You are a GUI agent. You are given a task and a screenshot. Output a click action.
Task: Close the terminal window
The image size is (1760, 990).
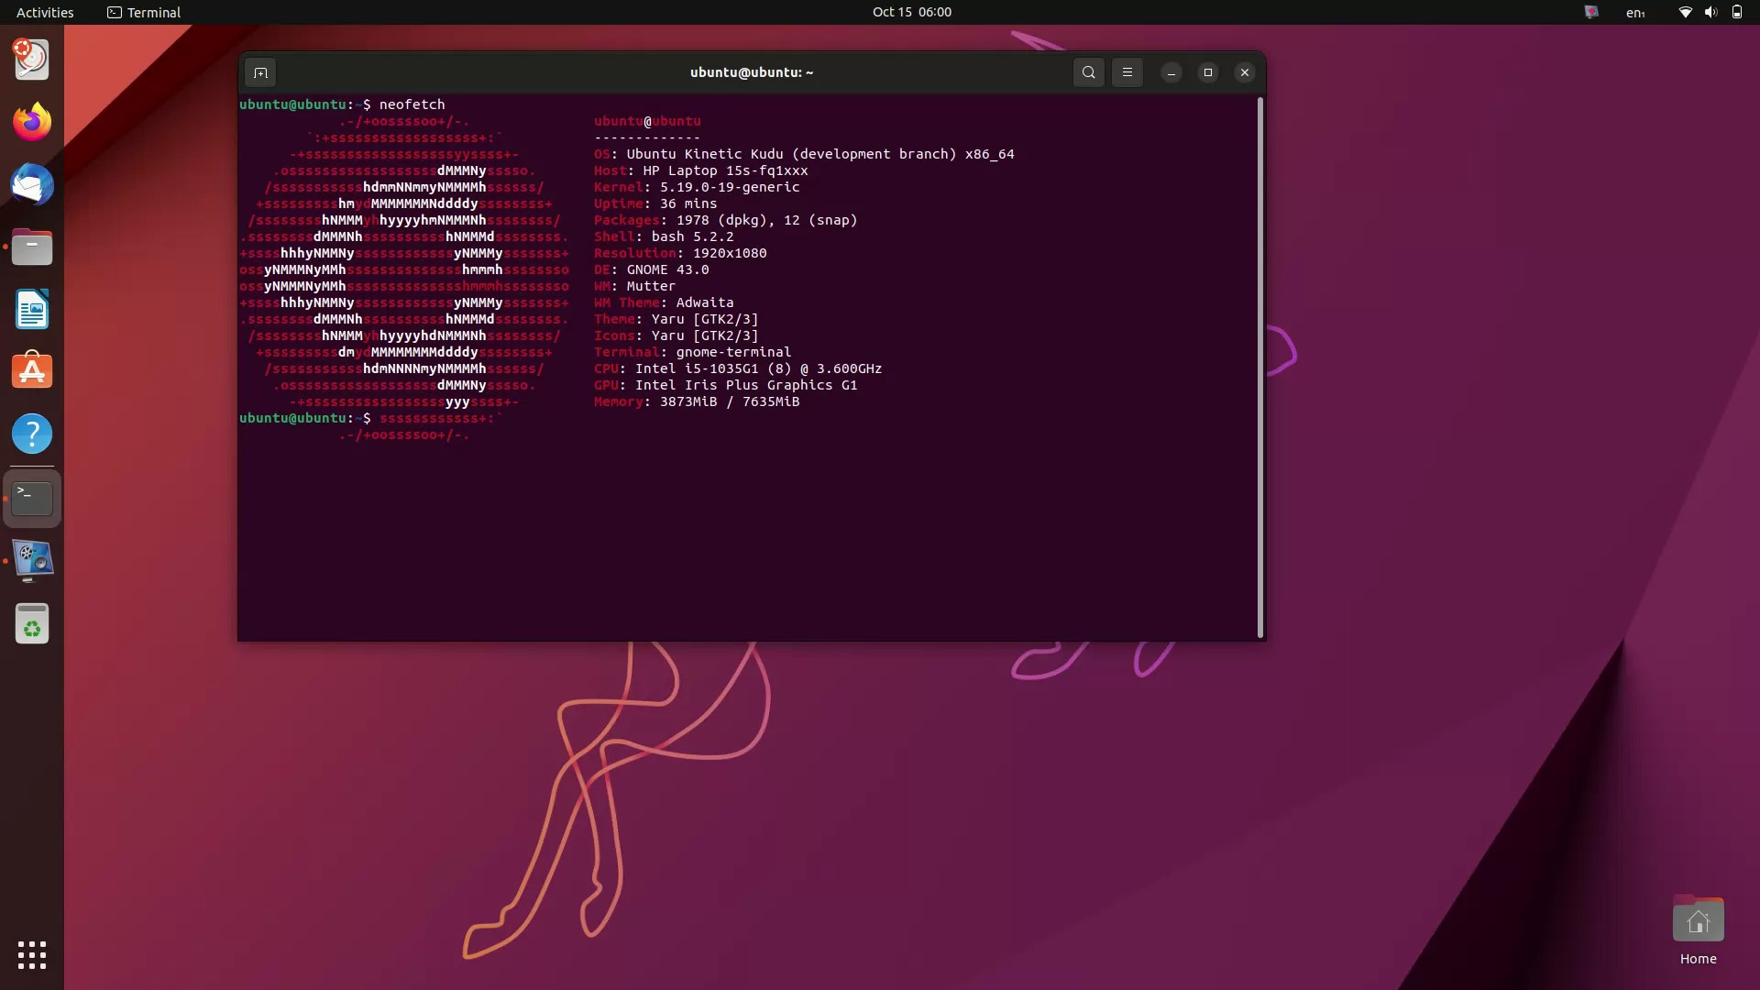coord(1245,72)
